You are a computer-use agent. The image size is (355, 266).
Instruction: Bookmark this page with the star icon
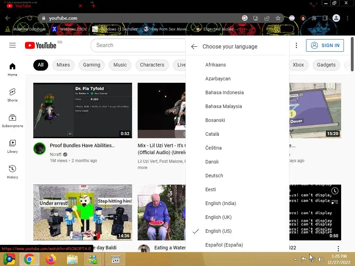(x=278, y=18)
